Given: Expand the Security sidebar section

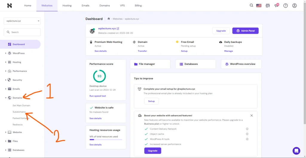Looking at the screenshot, I should pos(6,80).
